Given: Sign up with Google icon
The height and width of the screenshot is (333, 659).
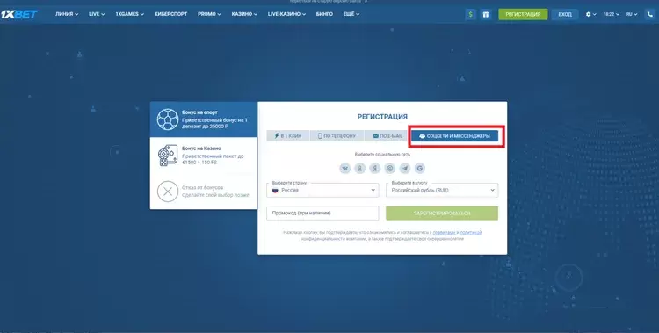Looking at the screenshot, I should pos(419,169).
